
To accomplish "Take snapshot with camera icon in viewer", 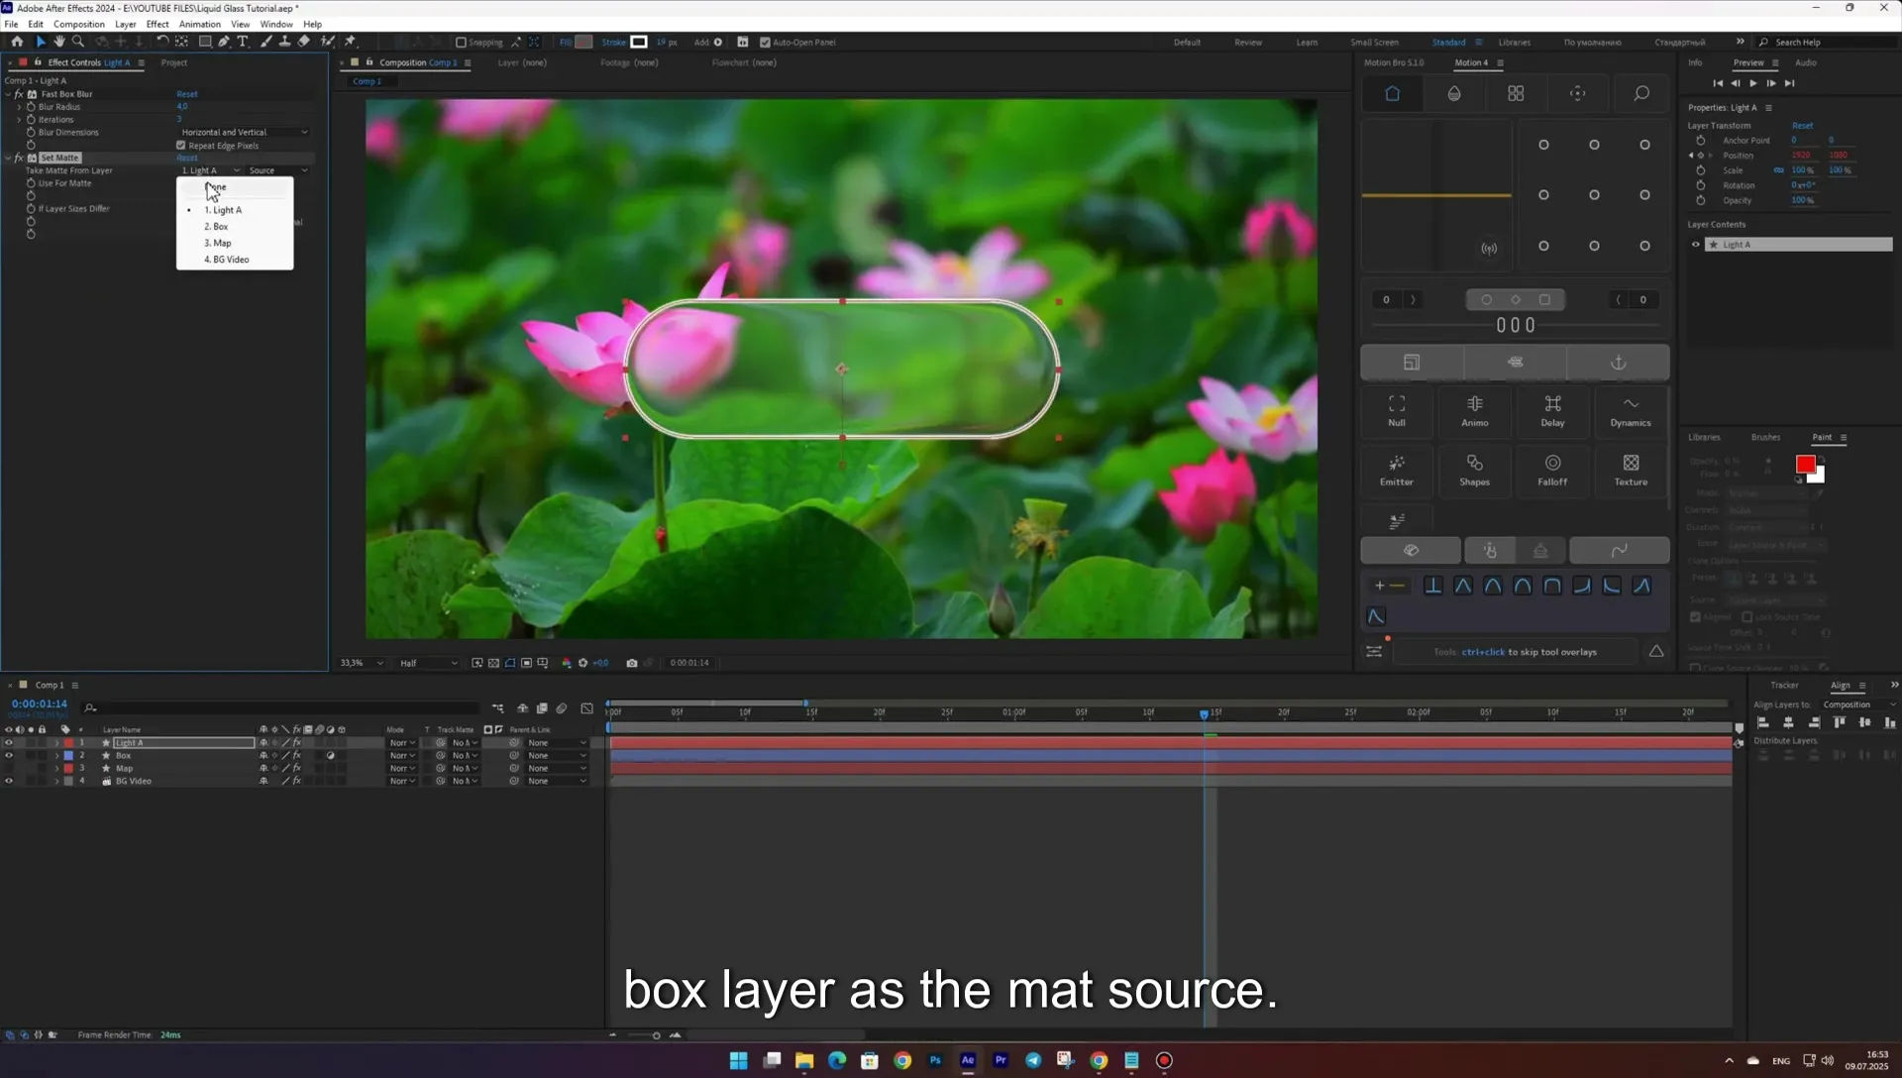I will point(632,663).
